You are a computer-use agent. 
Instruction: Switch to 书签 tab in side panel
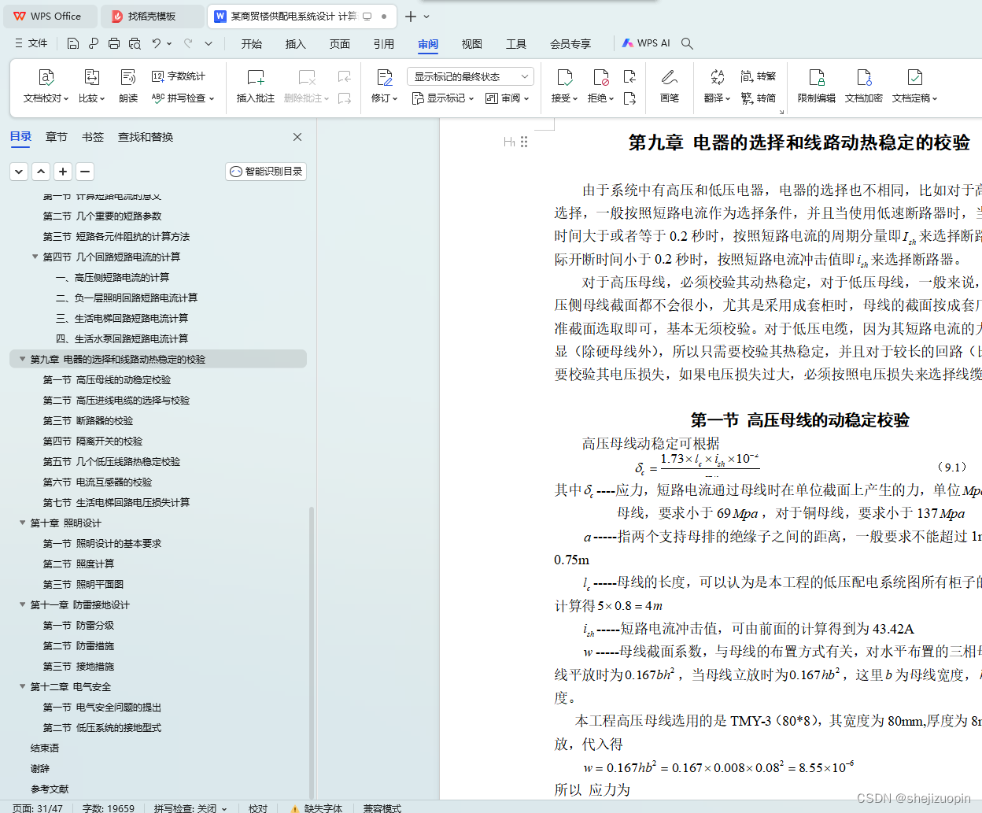tap(93, 137)
